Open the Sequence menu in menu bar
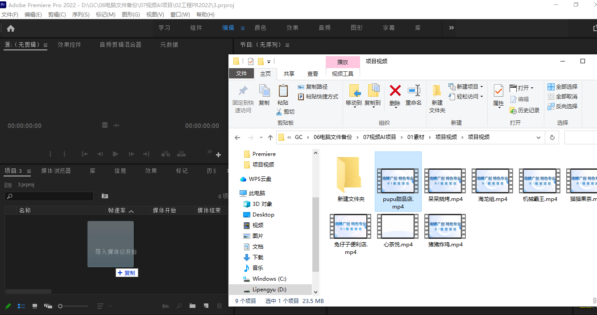Screen dimensions: 597x315 (x=81, y=14)
